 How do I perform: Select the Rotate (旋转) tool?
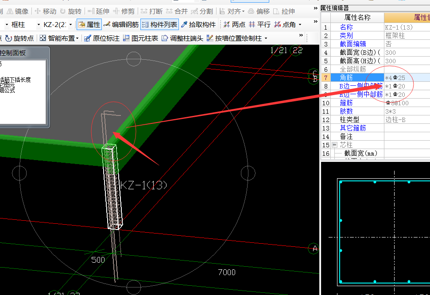[71, 11]
